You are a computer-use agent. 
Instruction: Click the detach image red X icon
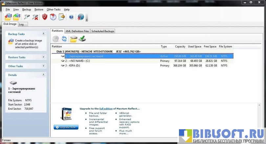pyautogui.click(x=35, y=17)
